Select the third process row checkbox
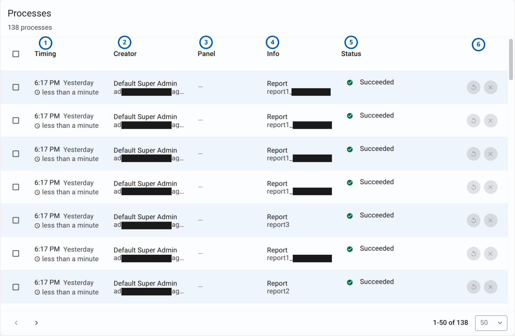The width and height of the screenshot is (515, 336). [16, 154]
